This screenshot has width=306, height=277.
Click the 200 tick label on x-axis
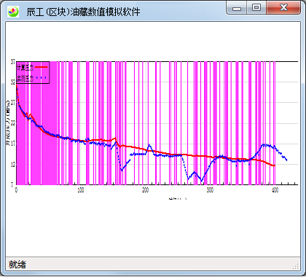tap(145, 190)
